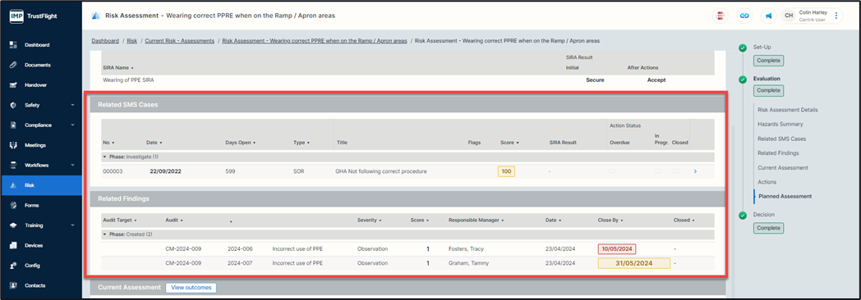Sort SMS cases by Score column
This screenshot has width=861, height=300.
click(x=509, y=143)
